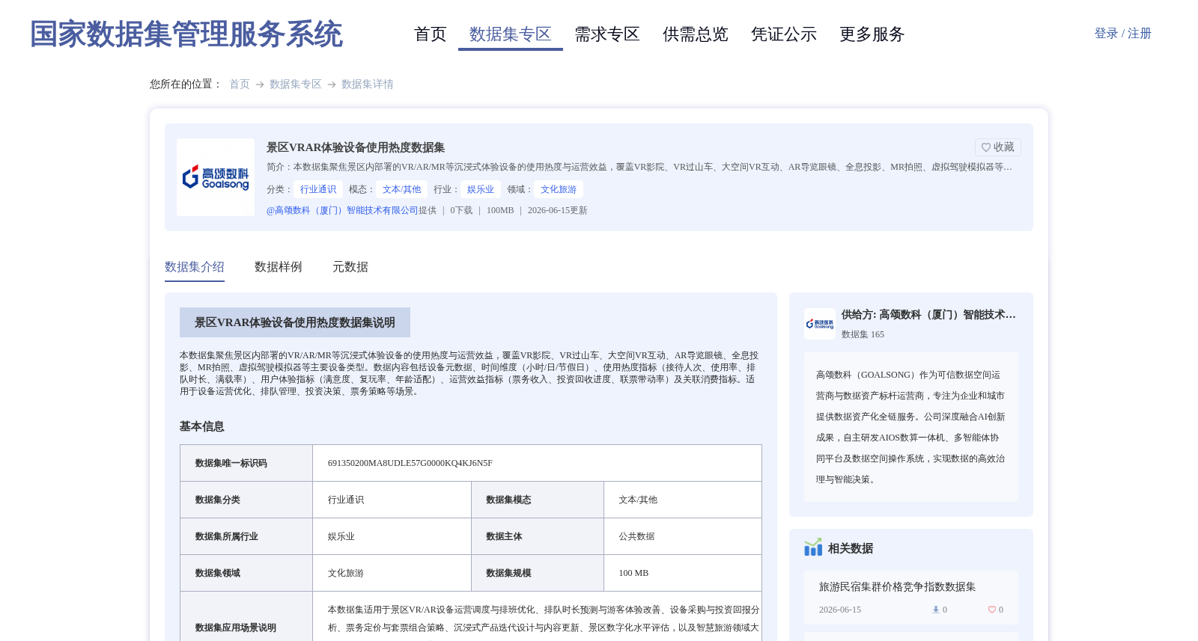The height and width of the screenshot is (641, 1198).
Task: Open 旅游民宿集群价格竞争指数数据集 related dataset
Action: [898, 587]
